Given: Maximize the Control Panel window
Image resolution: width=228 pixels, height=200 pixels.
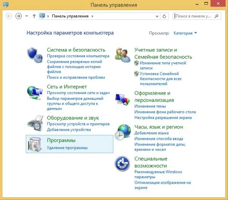Looking at the screenshot, I should coord(206,3).
